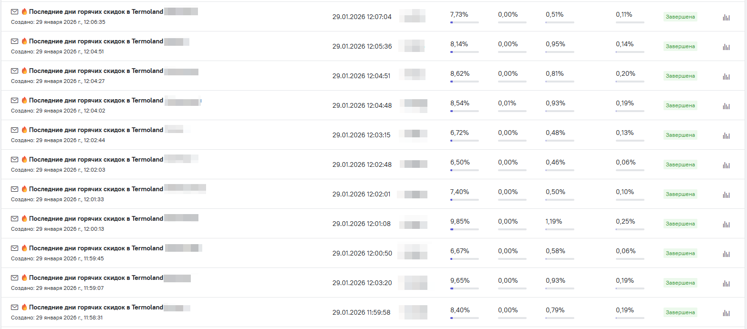The height and width of the screenshot is (329, 747).
Task: Click statistics icon for campaign sent 12:05:36
Action: pyautogui.click(x=726, y=47)
